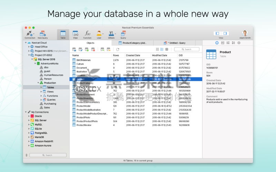Toggle the right information pane
Viewport: 276px width, 172px height.
click(225, 33)
